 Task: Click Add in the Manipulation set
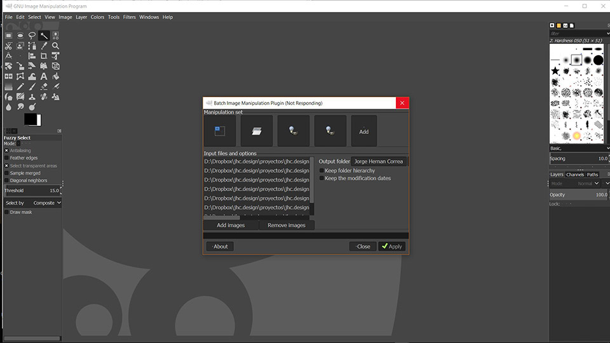[363, 131]
